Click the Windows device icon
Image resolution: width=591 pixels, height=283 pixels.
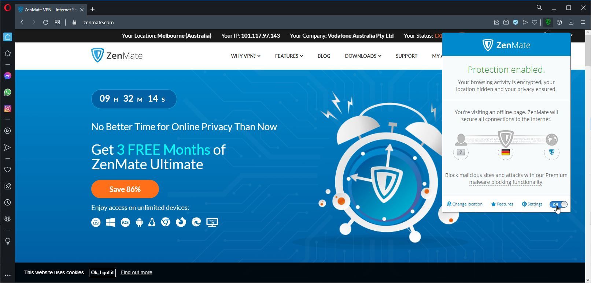point(110,222)
